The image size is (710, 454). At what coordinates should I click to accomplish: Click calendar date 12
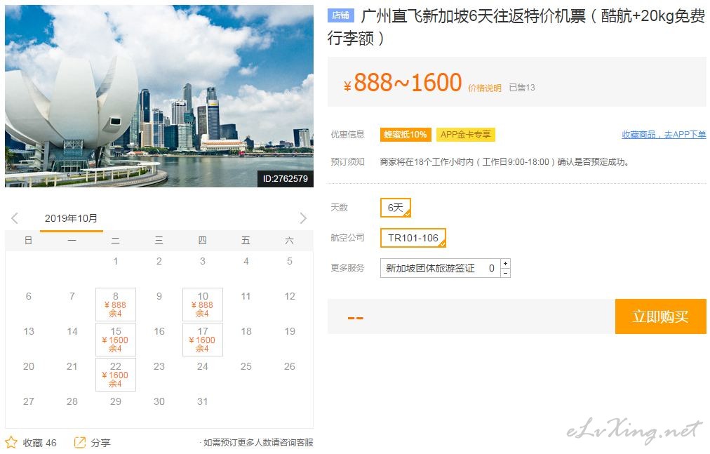click(x=290, y=296)
